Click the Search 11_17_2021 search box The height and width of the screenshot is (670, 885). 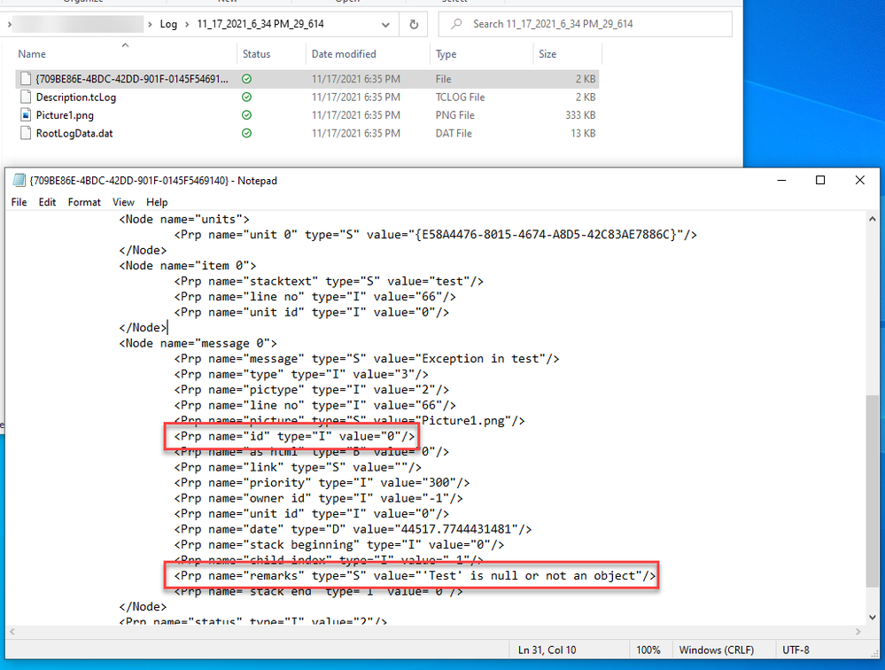click(x=585, y=24)
